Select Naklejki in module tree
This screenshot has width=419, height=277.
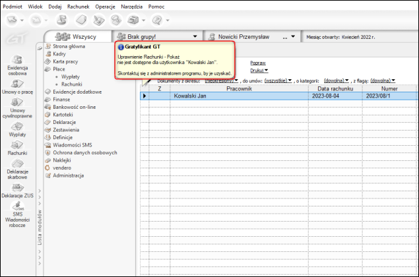(62, 160)
